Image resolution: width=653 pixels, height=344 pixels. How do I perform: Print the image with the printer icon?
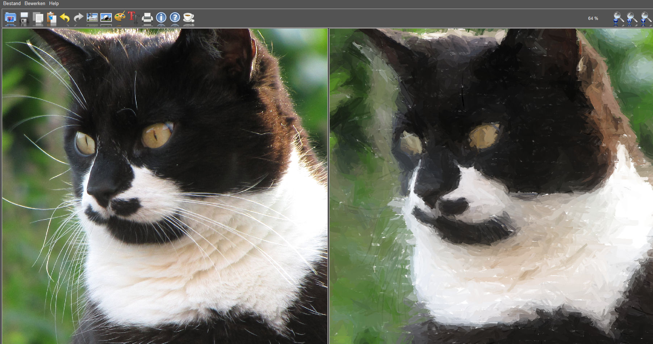147,18
